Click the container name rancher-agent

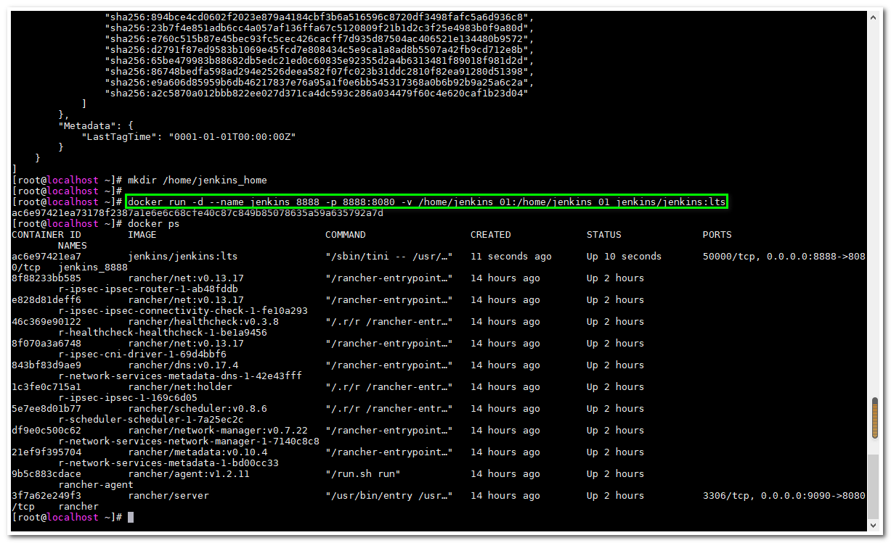96,484
